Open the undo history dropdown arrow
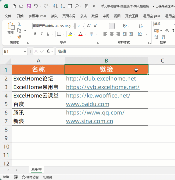Image resolution: width=175 pixels, height=180 pixels. point(40,6)
